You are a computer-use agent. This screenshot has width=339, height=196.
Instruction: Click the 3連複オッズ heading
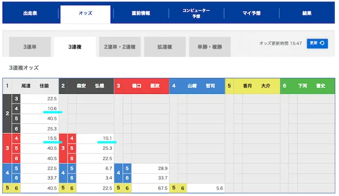24,68
